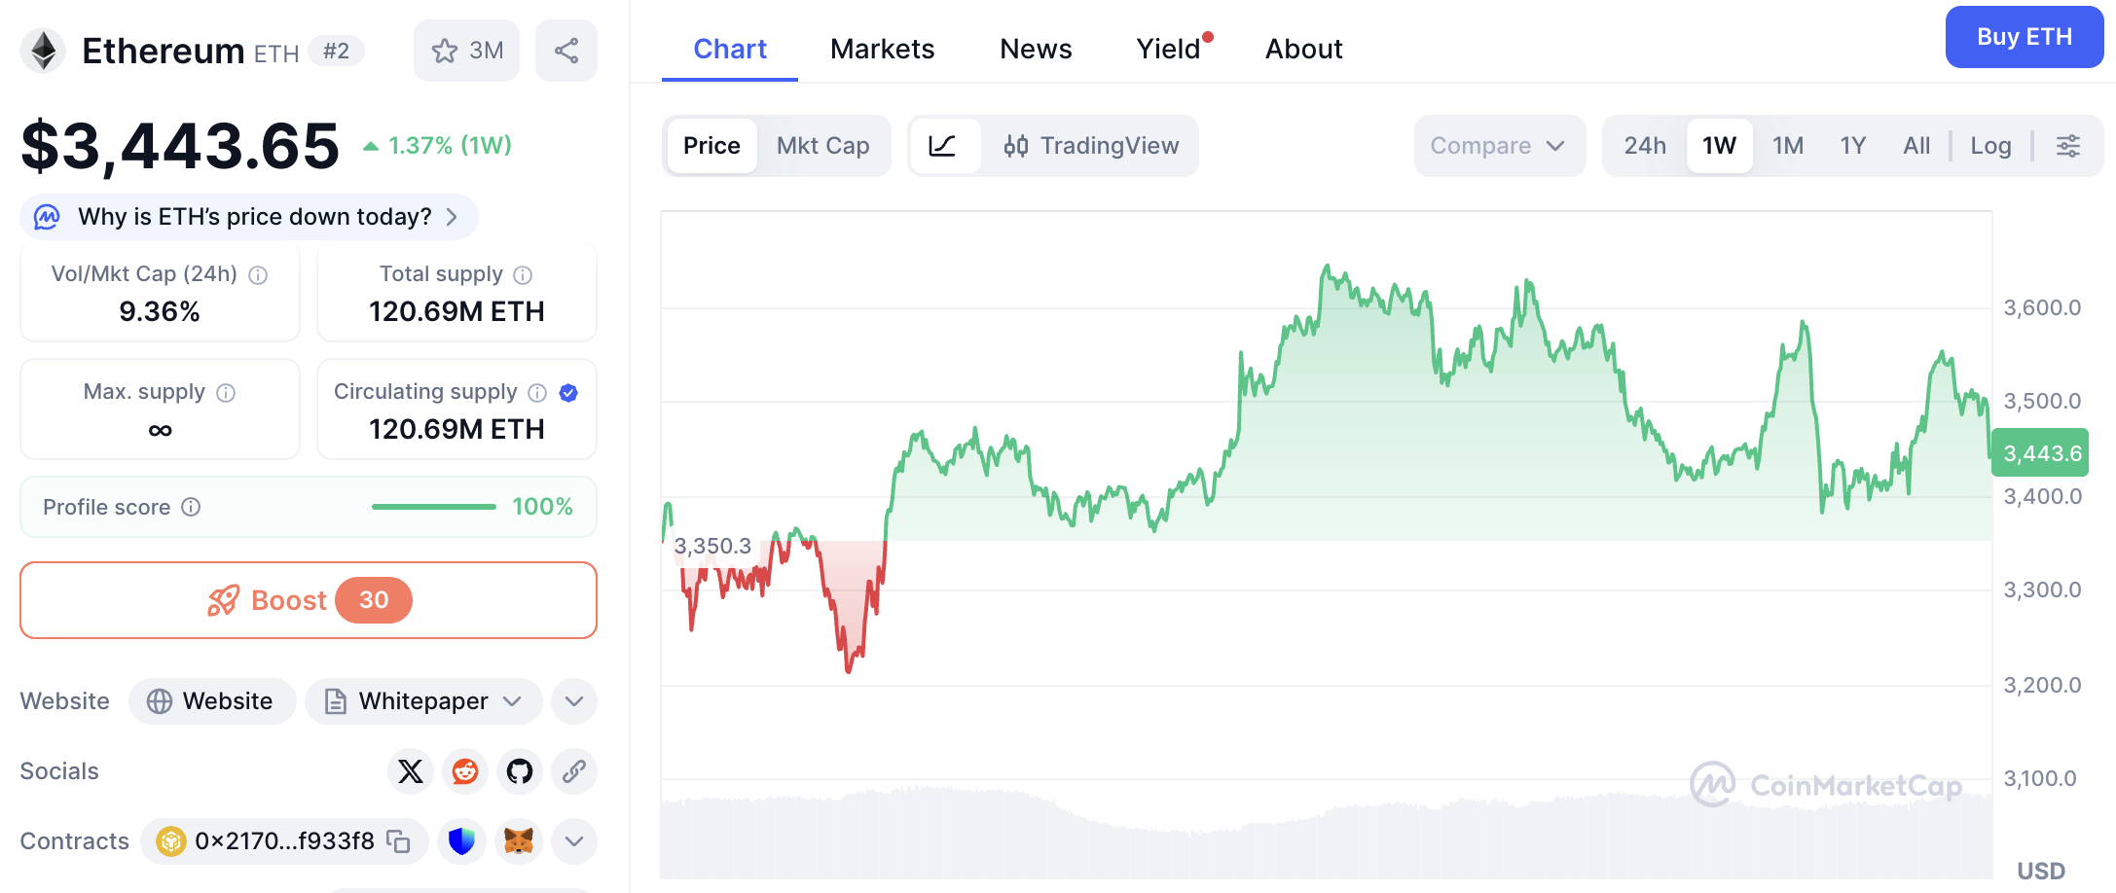Screen dimensions: 2116x893
Task: Open the GitHub social icon
Action: pos(519,771)
